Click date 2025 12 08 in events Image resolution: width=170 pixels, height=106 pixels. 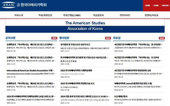point(65,64)
